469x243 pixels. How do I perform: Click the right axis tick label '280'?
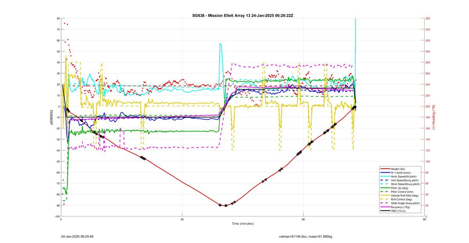(x=428, y=63)
